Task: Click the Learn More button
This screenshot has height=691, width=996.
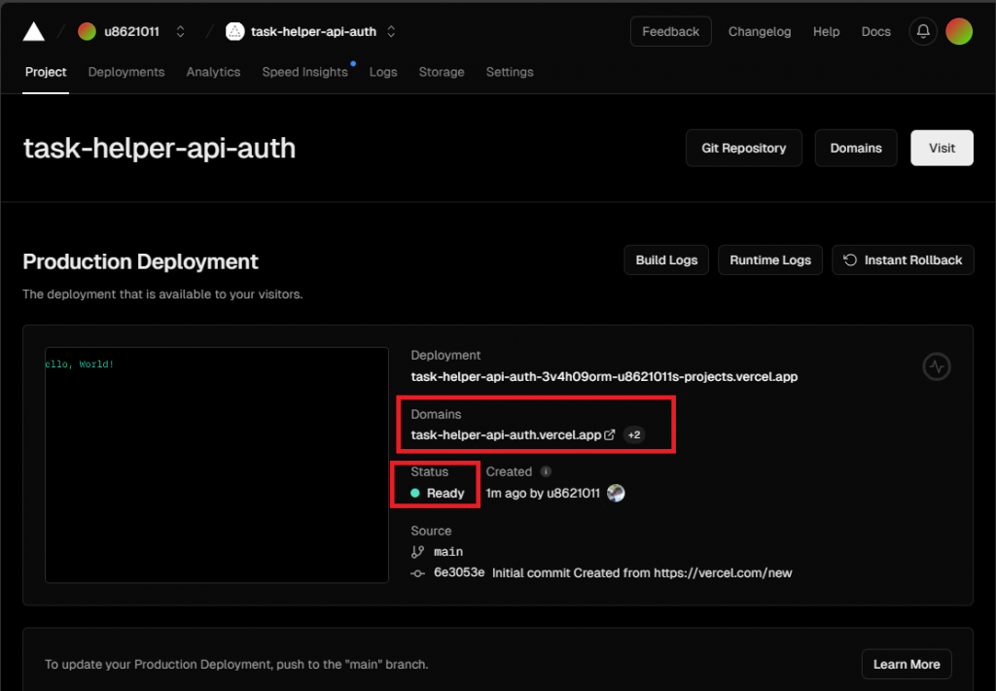Action: 907,665
